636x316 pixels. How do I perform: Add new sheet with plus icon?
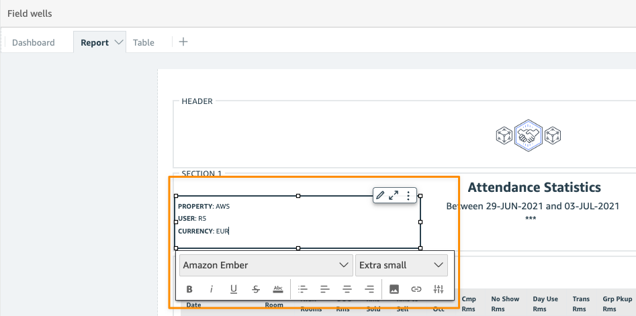tap(183, 42)
